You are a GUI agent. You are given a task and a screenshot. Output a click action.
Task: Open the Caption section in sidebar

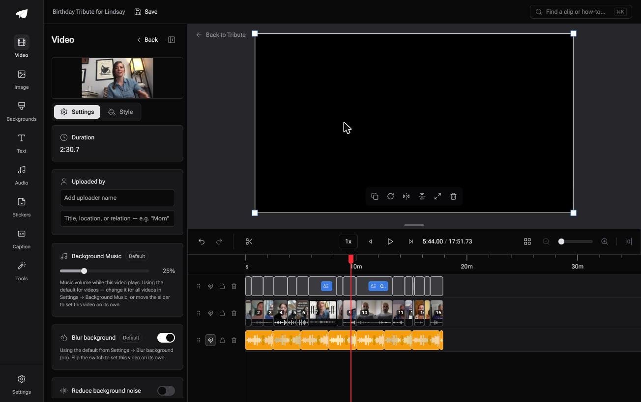[x=22, y=239]
